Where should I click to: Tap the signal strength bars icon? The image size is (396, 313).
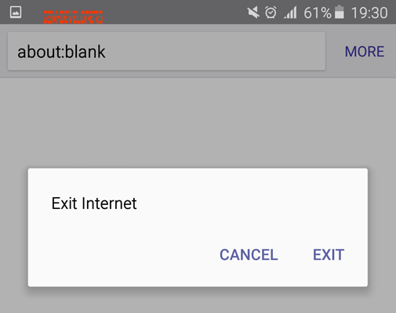point(290,13)
